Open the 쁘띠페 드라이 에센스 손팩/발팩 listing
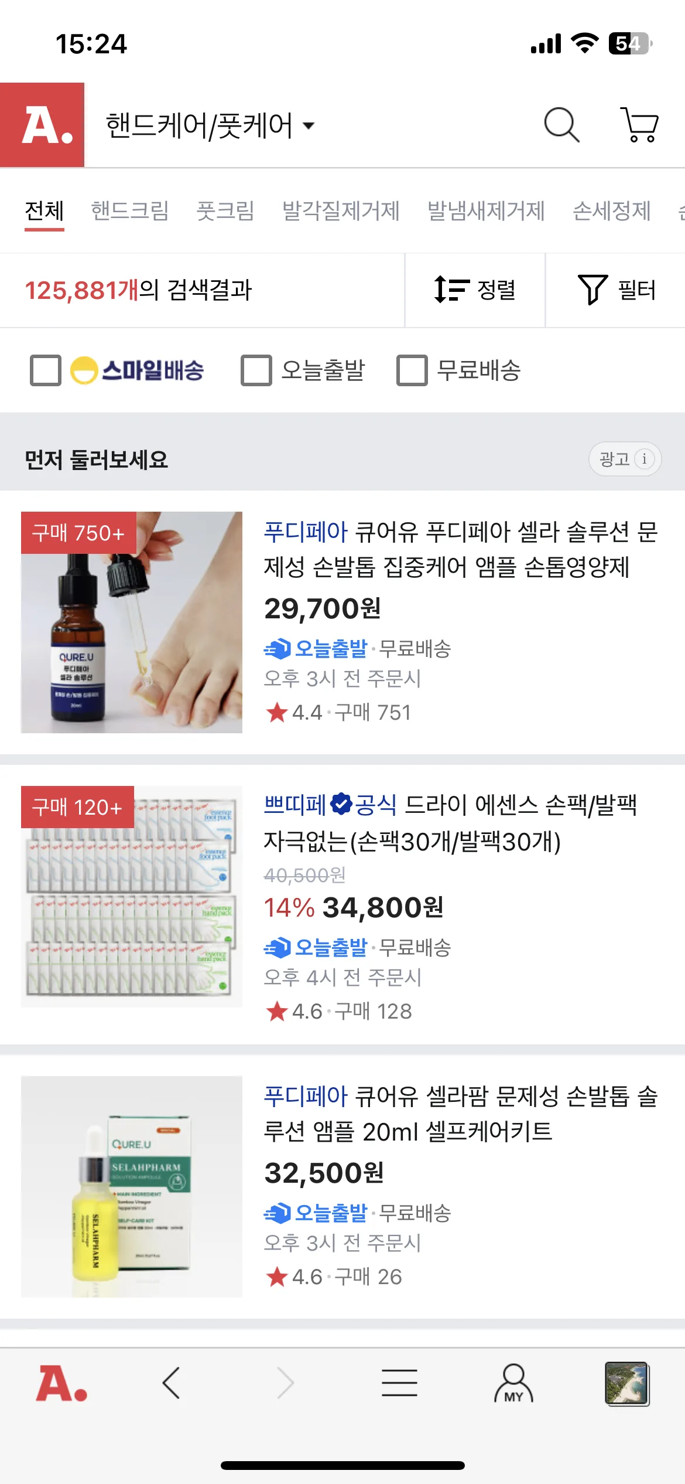The height and width of the screenshot is (1484, 685). point(450,823)
